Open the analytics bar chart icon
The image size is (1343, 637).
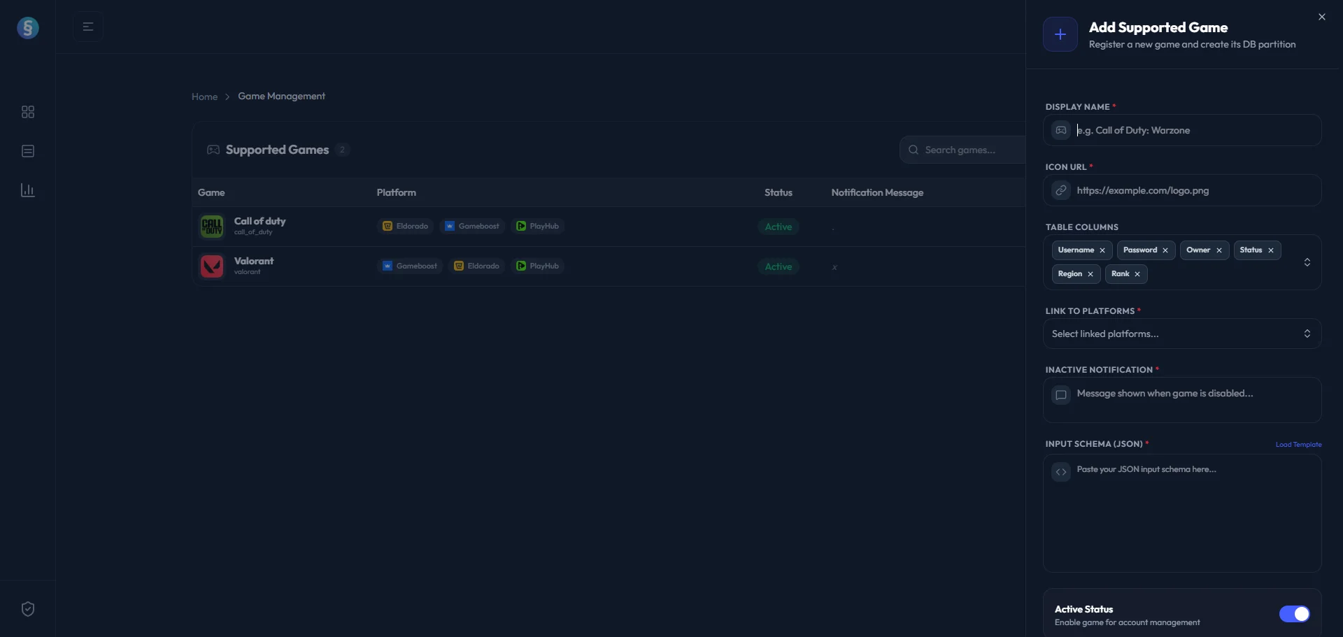28,190
